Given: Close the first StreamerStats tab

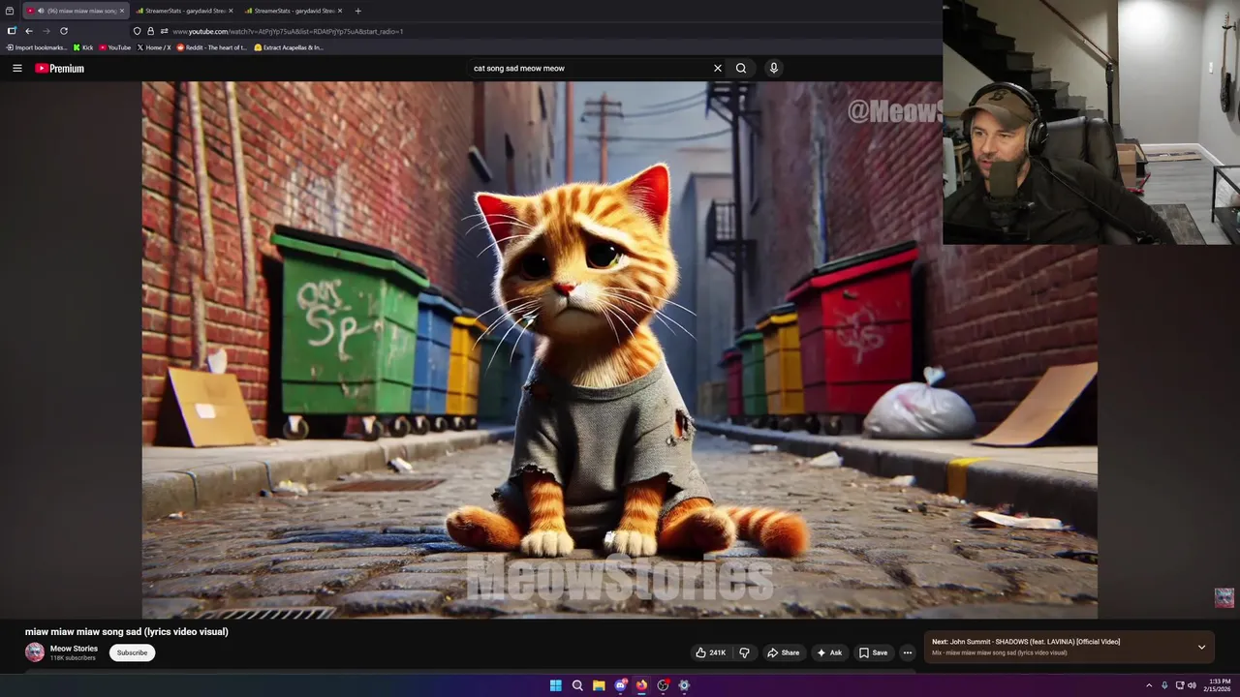Looking at the screenshot, I should tap(231, 11).
